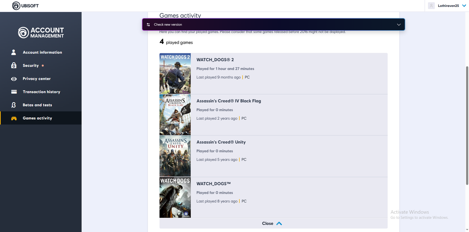Screen dimensions: 469x232
Task: Click the WATCH_DOGS® 2 title
Action: point(215,60)
